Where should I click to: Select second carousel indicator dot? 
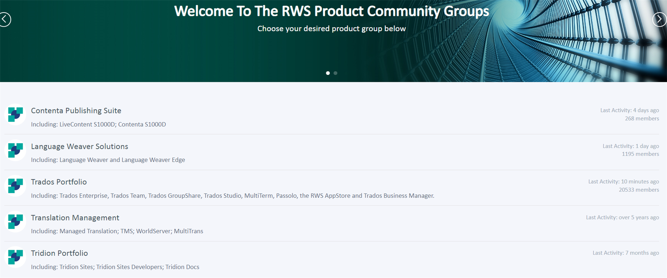(335, 73)
